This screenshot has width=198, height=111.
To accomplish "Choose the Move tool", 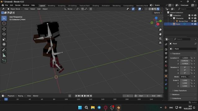I will coord(4,29).
